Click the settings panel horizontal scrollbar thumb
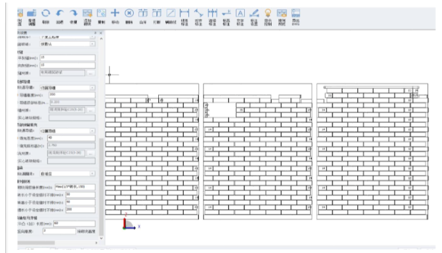 (x=36, y=243)
